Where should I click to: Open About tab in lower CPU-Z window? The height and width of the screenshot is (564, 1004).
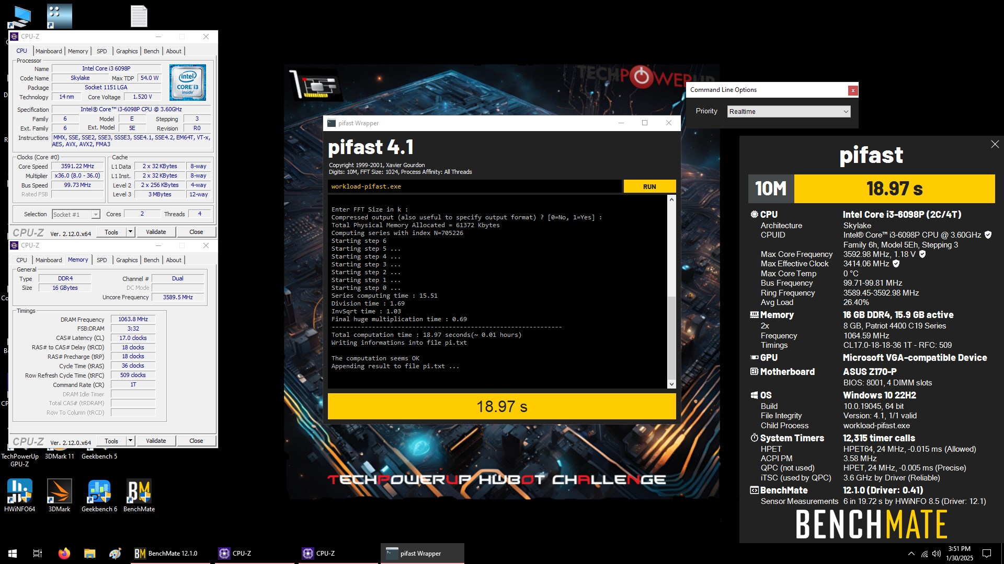click(174, 260)
